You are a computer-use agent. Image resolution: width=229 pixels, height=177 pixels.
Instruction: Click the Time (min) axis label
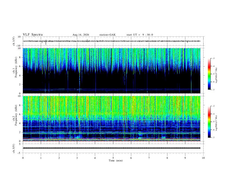(116, 161)
